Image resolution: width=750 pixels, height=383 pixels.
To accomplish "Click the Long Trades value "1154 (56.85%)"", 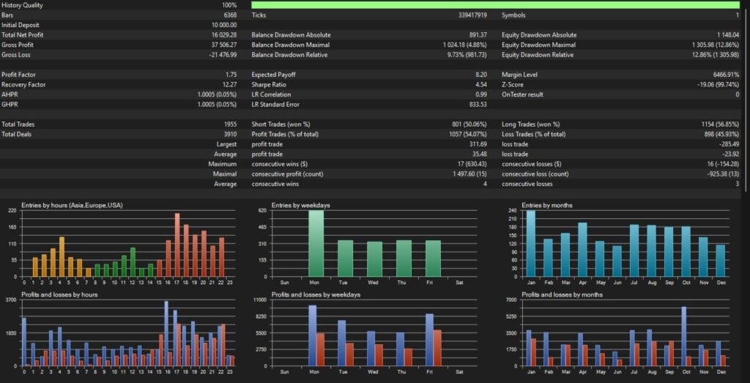I will (x=721, y=124).
